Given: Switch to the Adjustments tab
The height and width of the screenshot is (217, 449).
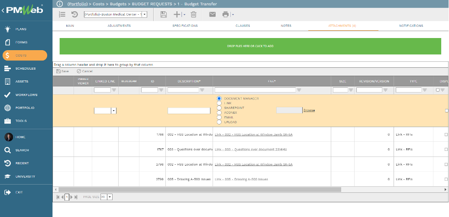Looking at the screenshot, I should point(119,26).
